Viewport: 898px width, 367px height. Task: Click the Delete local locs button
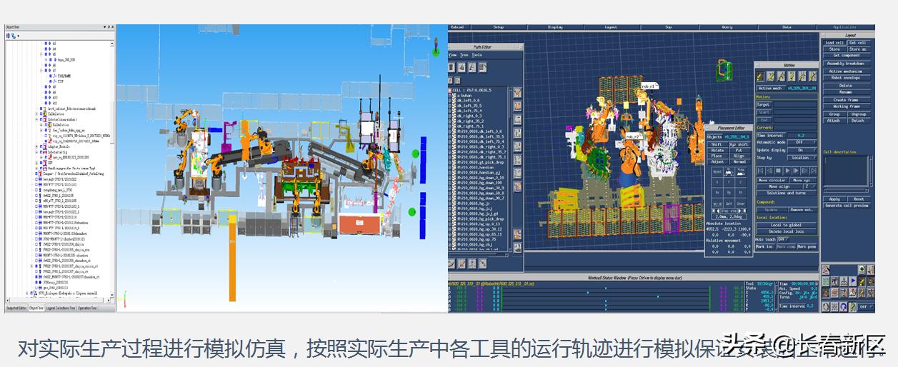coord(786,231)
